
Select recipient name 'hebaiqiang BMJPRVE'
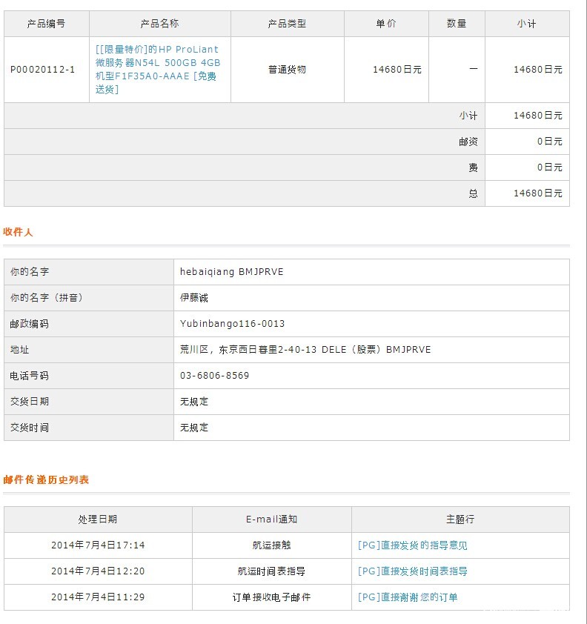pyautogui.click(x=232, y=272)
